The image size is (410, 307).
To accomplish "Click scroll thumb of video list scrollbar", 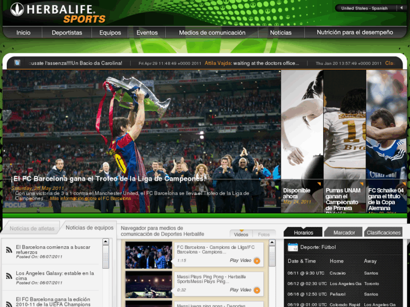I will [x=272, y=256].
